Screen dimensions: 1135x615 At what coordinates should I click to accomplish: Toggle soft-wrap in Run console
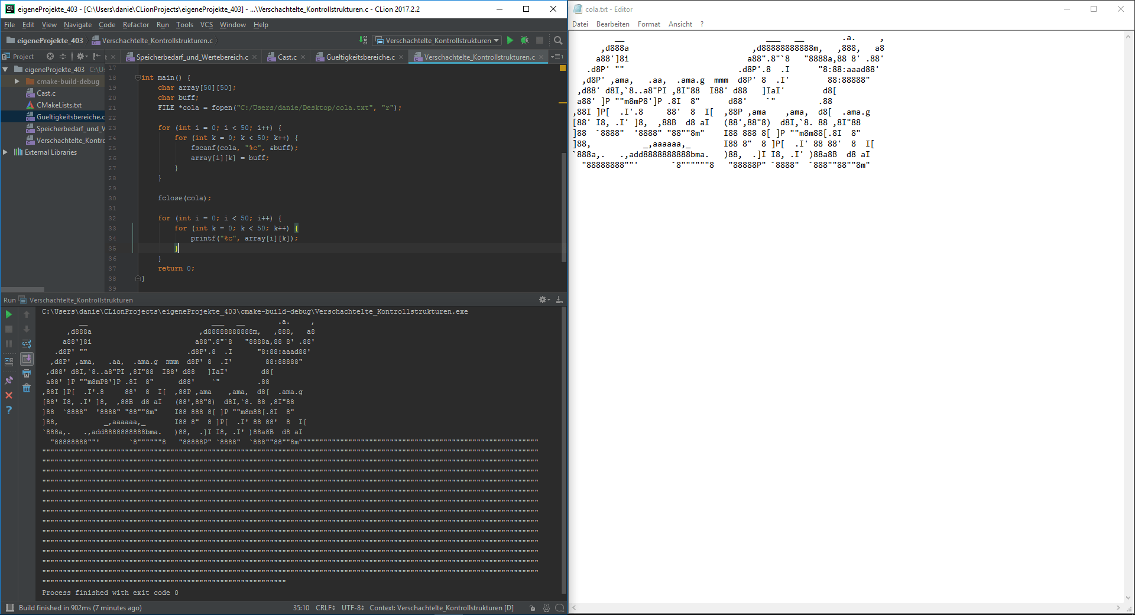[x=27, y=344]
